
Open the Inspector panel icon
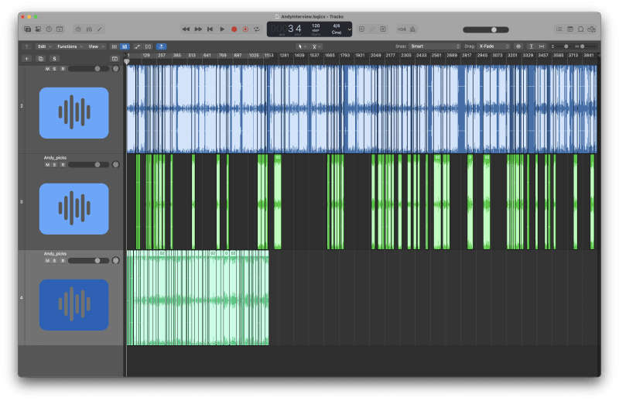pos(38,29)
